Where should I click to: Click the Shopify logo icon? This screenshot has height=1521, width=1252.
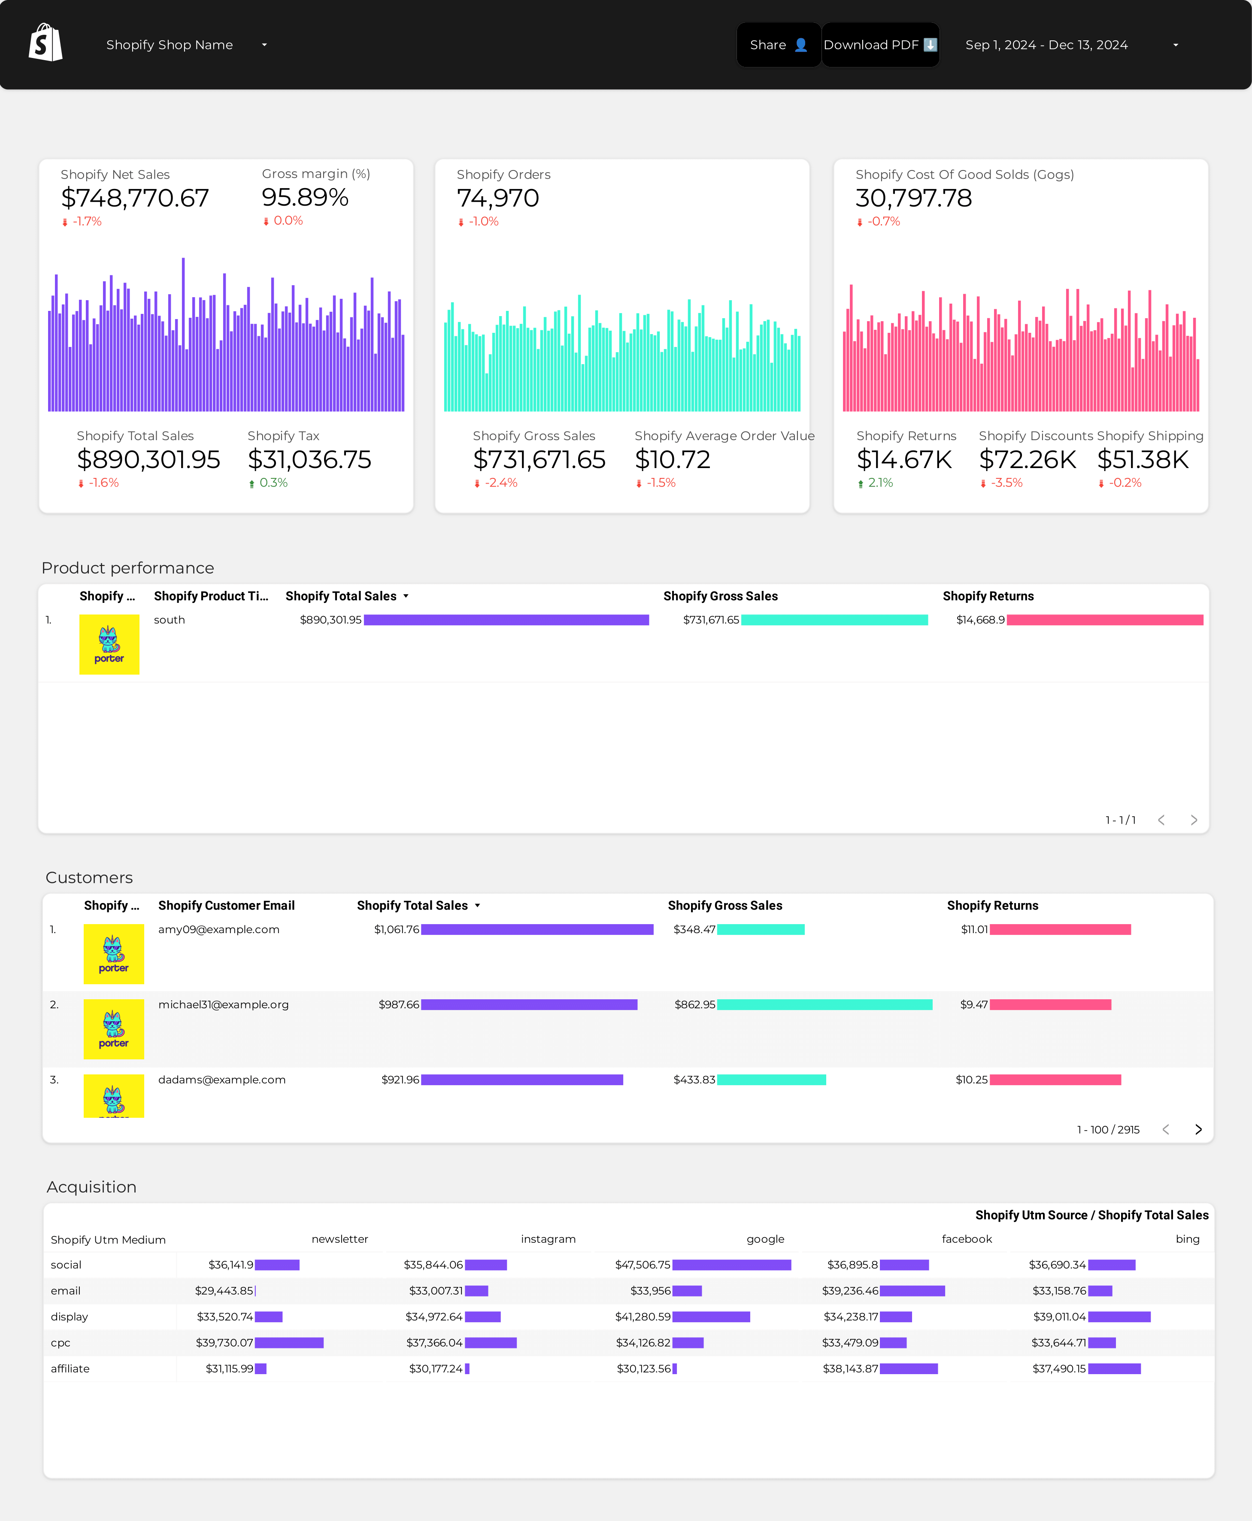pos(45,43)
